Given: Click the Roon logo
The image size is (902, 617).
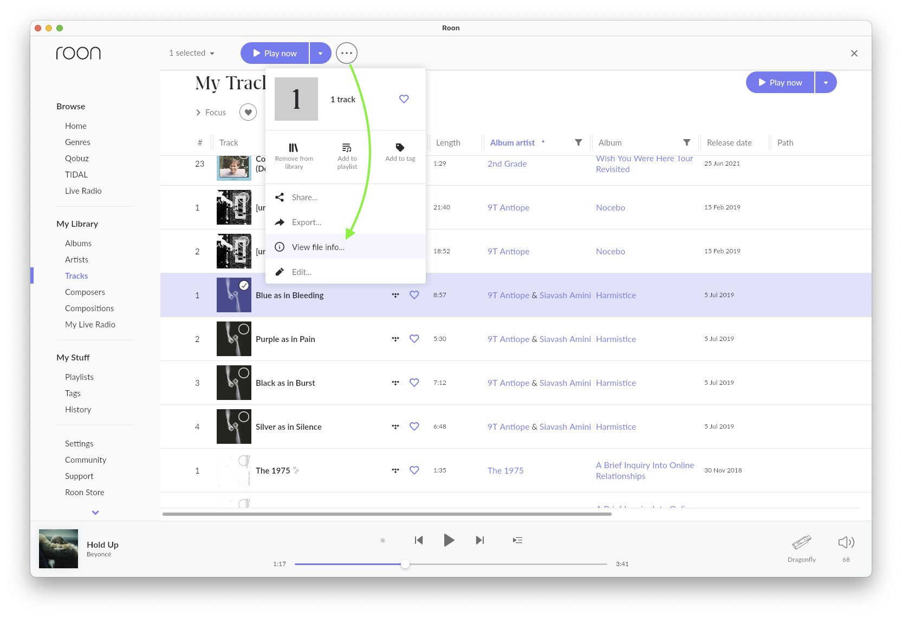Looking at the screenshot, I should [79, 53].
